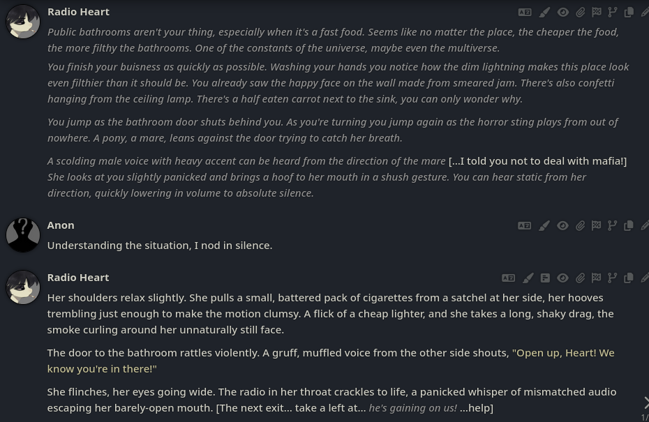Create branch from first Radio Heart message
The width and height of the screenshot is (649, 422).
pyautogui.click(x=613, y=13)
